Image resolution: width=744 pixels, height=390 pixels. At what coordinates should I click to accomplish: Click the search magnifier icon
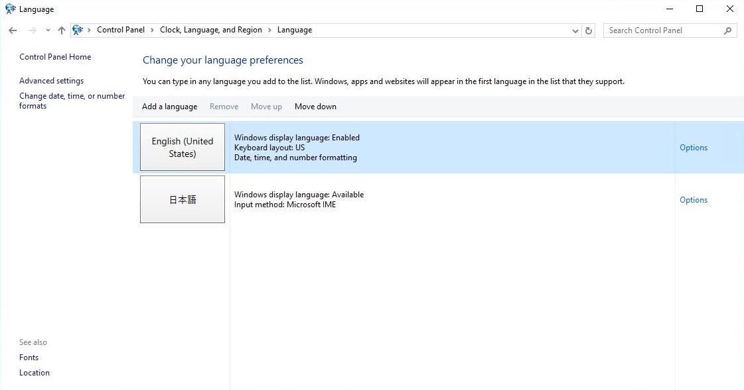click(728, 30)
